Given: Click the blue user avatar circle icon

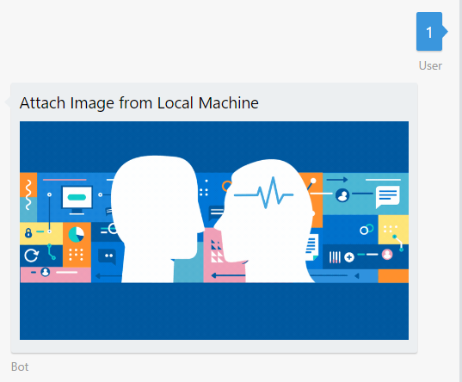Looking at the screenshot, I should pos(342,194).
